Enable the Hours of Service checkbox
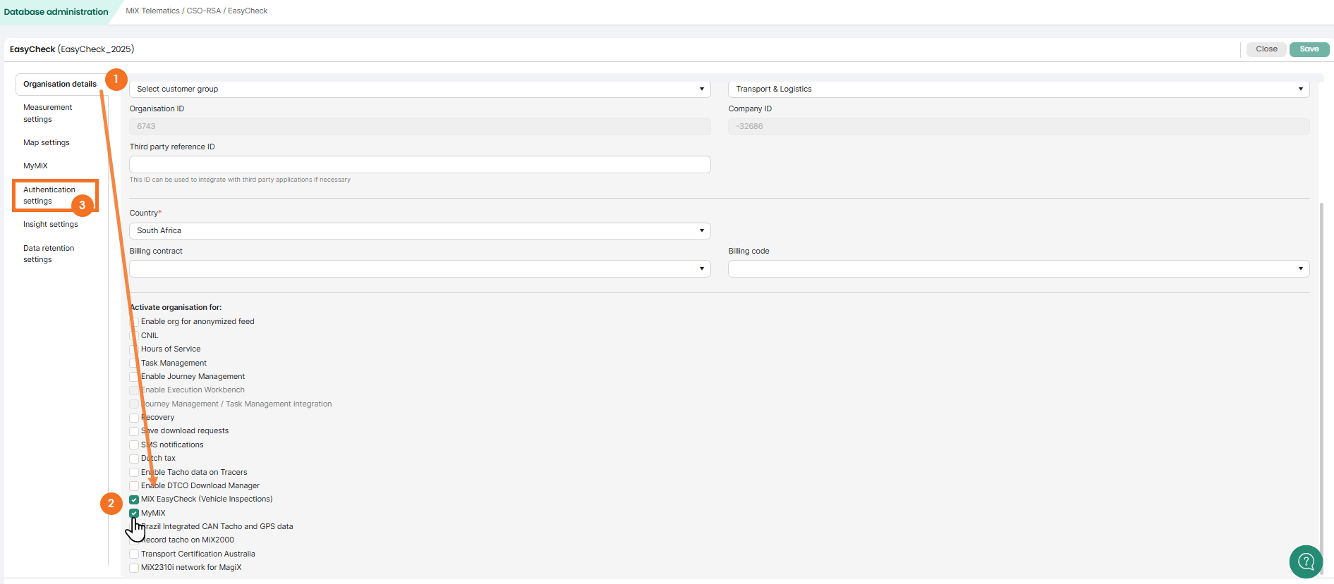Screen dimensions: 1334x584 click(x=134, y=349)
